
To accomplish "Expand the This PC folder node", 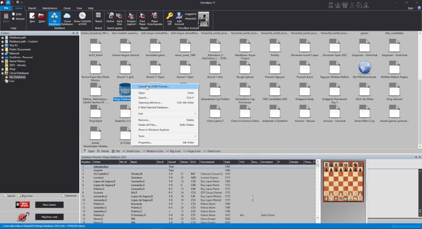I will pyautogui.click(x=3, y=46).
